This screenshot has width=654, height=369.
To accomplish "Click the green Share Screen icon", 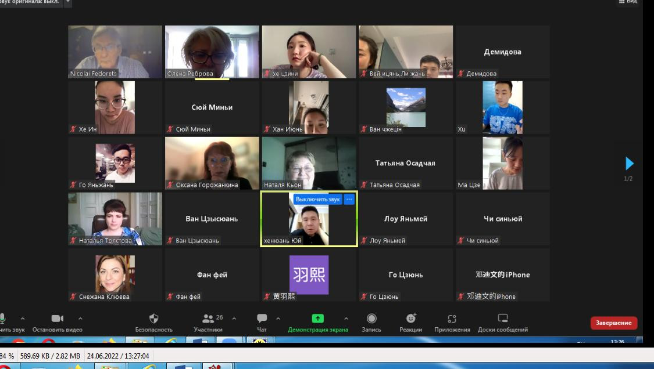I will coord(318,319).
